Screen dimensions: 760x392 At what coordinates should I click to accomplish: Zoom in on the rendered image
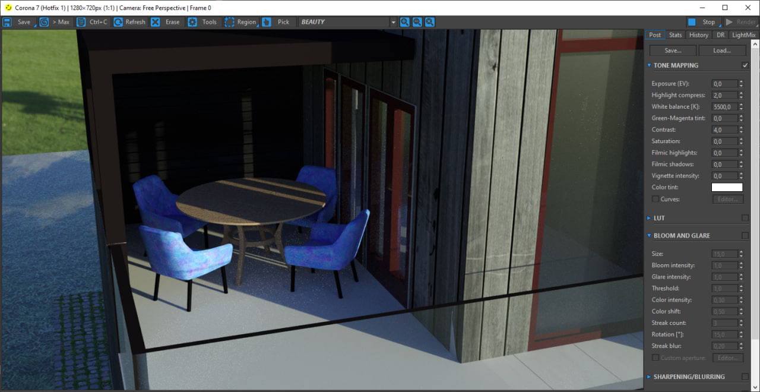405,22
